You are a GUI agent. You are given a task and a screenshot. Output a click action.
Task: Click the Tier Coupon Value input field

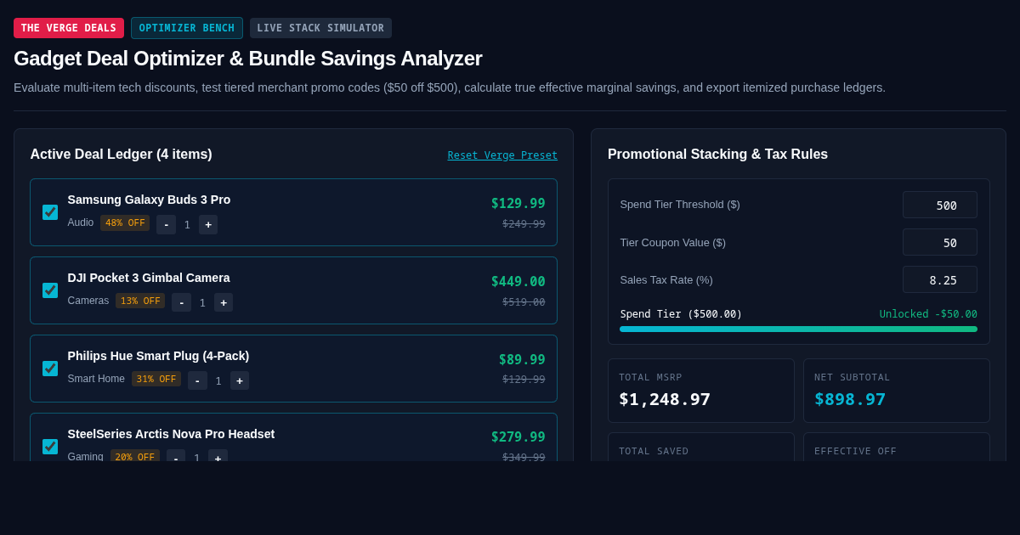940,242
